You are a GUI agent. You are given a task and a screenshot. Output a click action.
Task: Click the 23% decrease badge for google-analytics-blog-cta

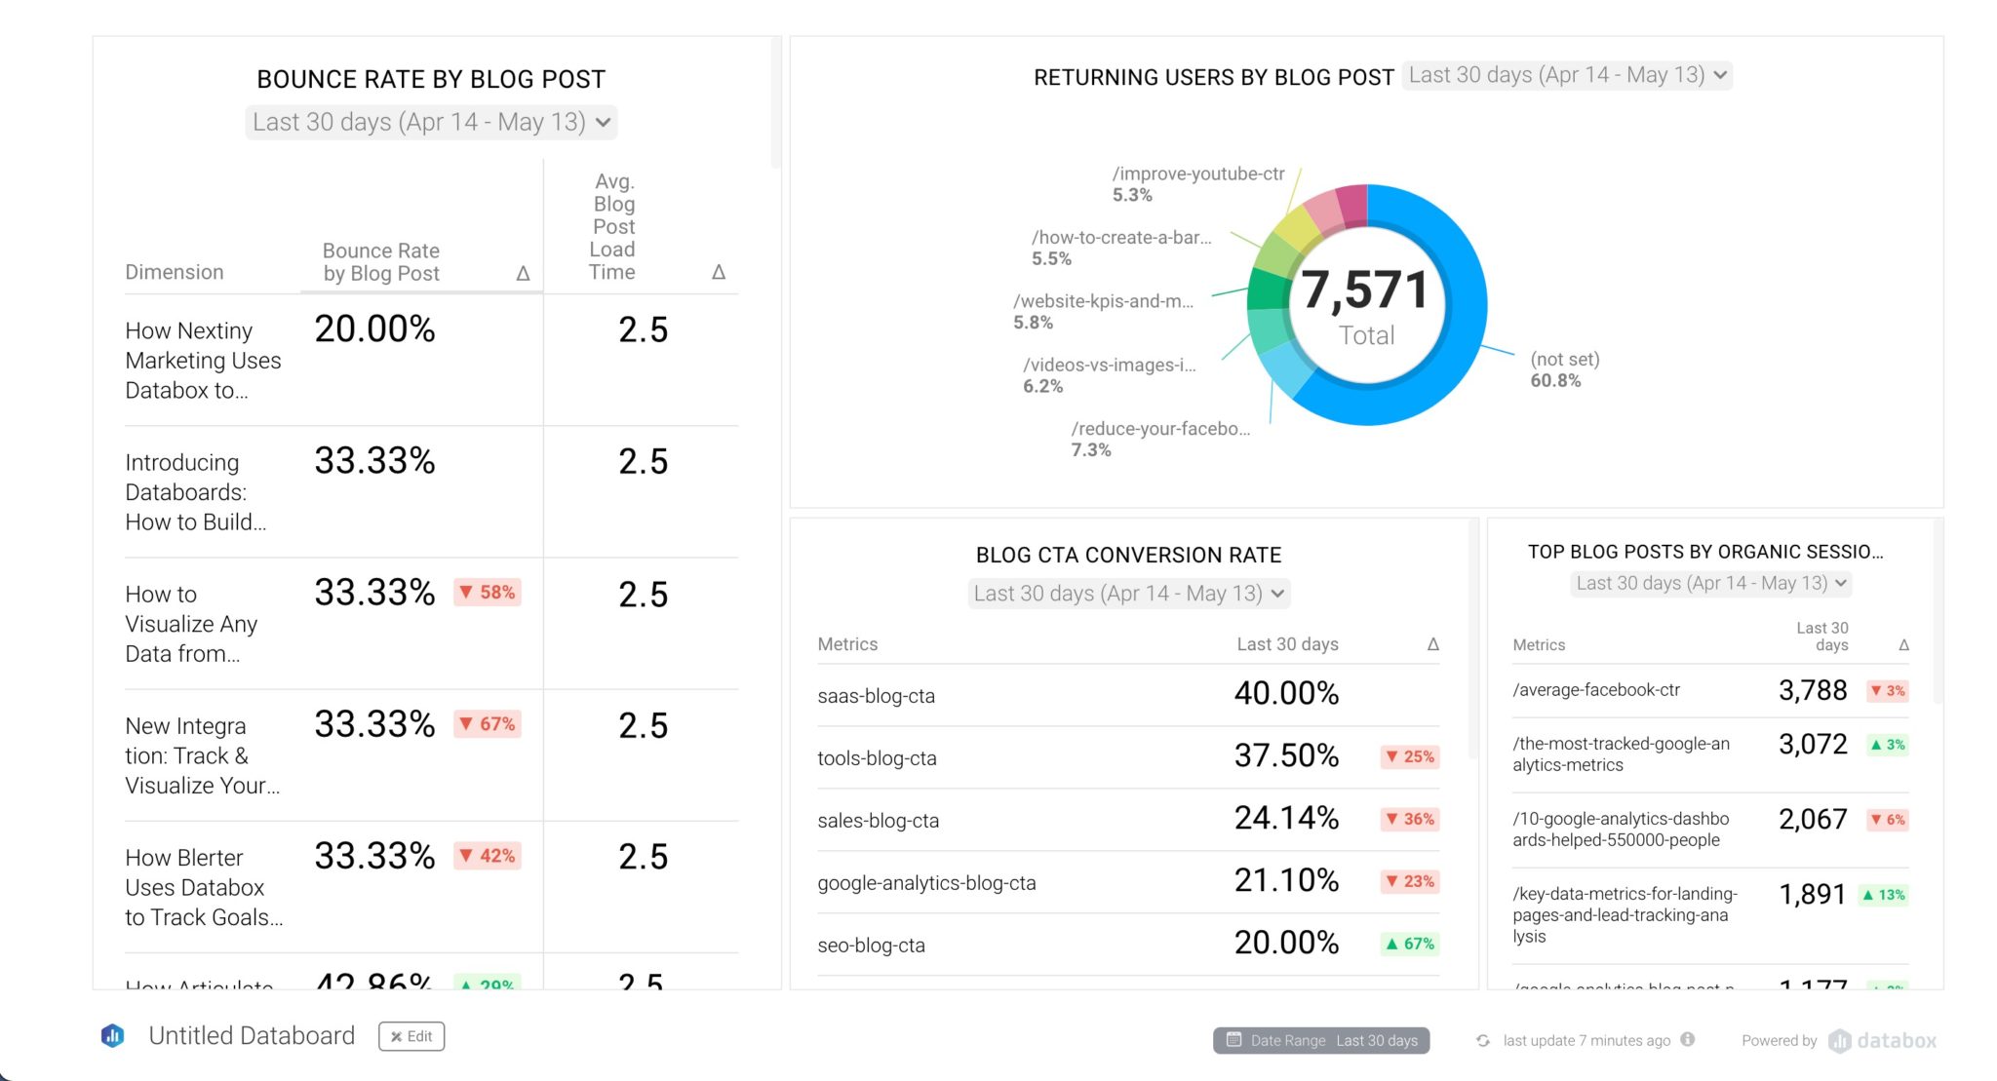(x=1410, y=881)
